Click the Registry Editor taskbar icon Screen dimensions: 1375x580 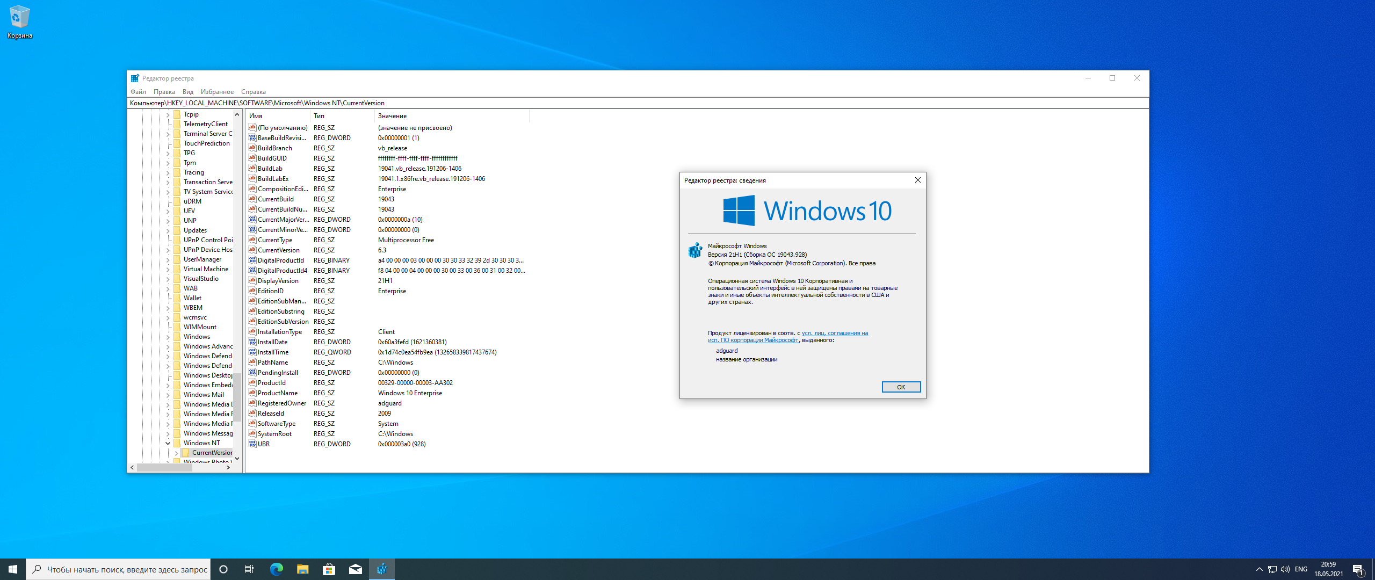tap(382, 569)
